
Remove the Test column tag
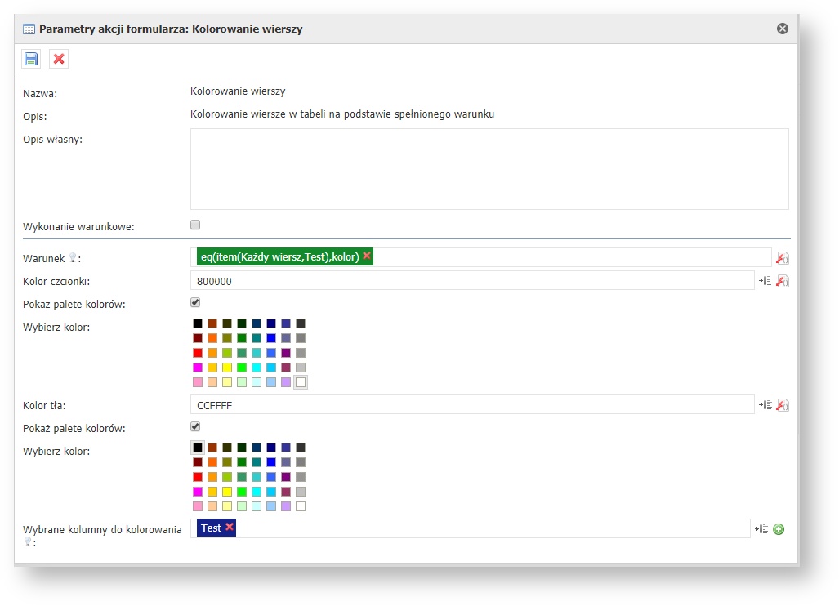tap(230, 528)
